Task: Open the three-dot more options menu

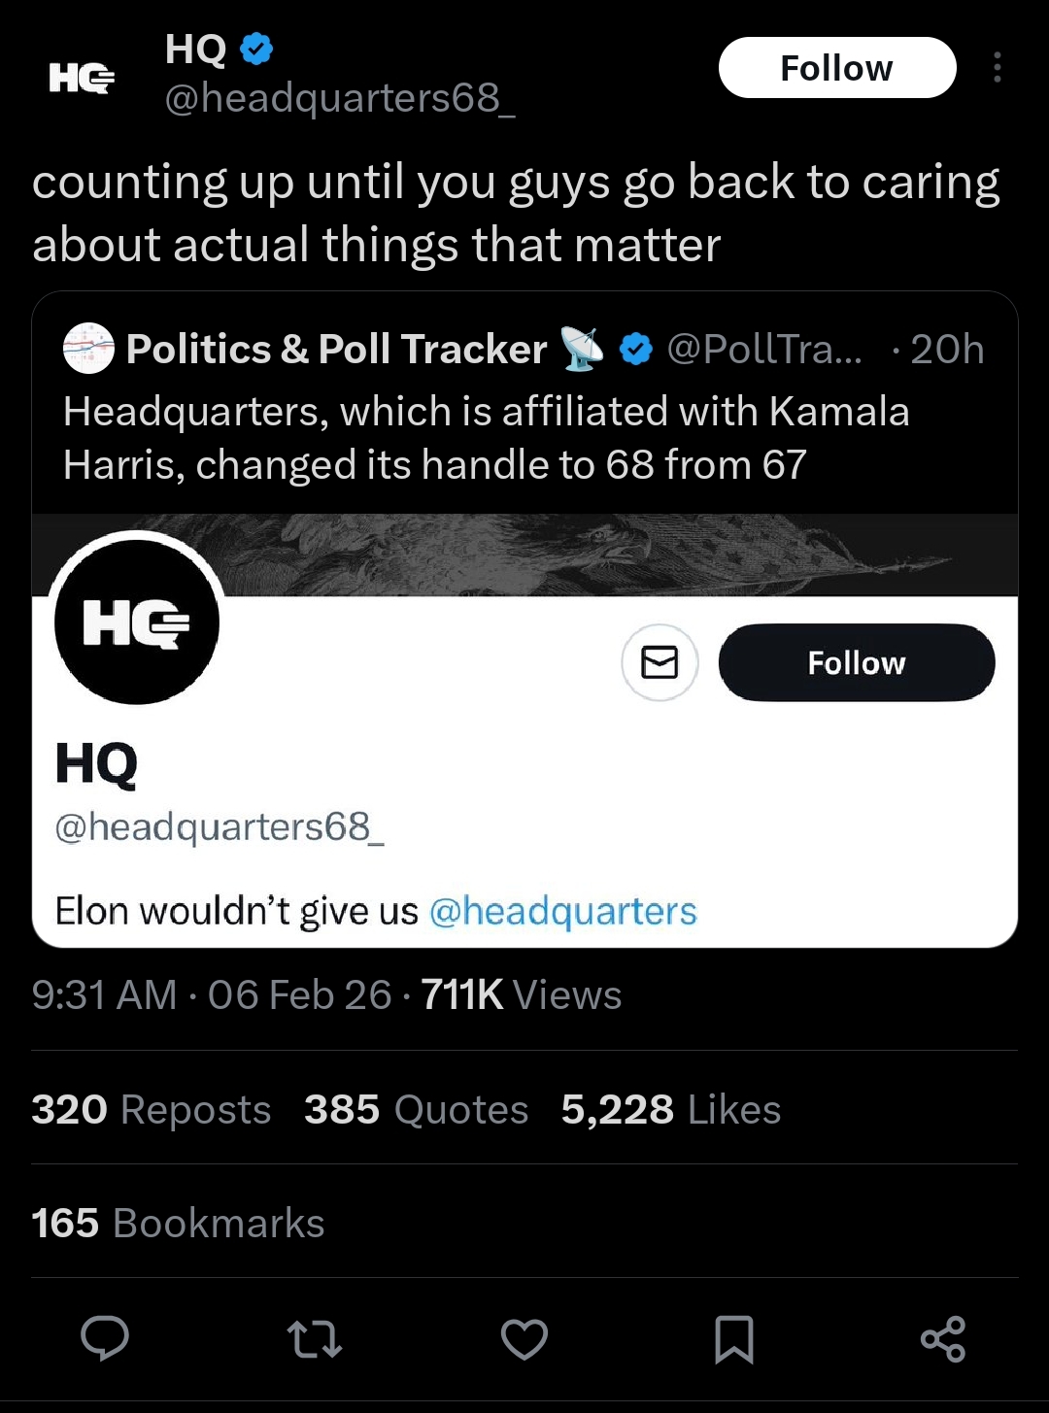Action: tap(997, 68)
